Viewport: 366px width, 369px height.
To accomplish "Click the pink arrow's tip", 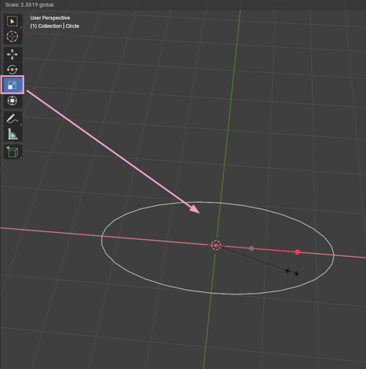I will [x=199, y=212].
